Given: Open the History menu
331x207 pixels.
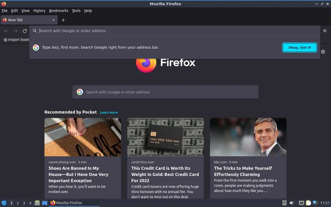Looking at the screenshot, I should 39,11.
